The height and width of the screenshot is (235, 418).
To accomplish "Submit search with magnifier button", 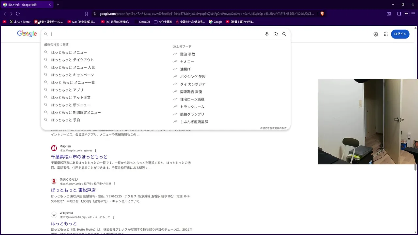I will click(x=284, y=34).
